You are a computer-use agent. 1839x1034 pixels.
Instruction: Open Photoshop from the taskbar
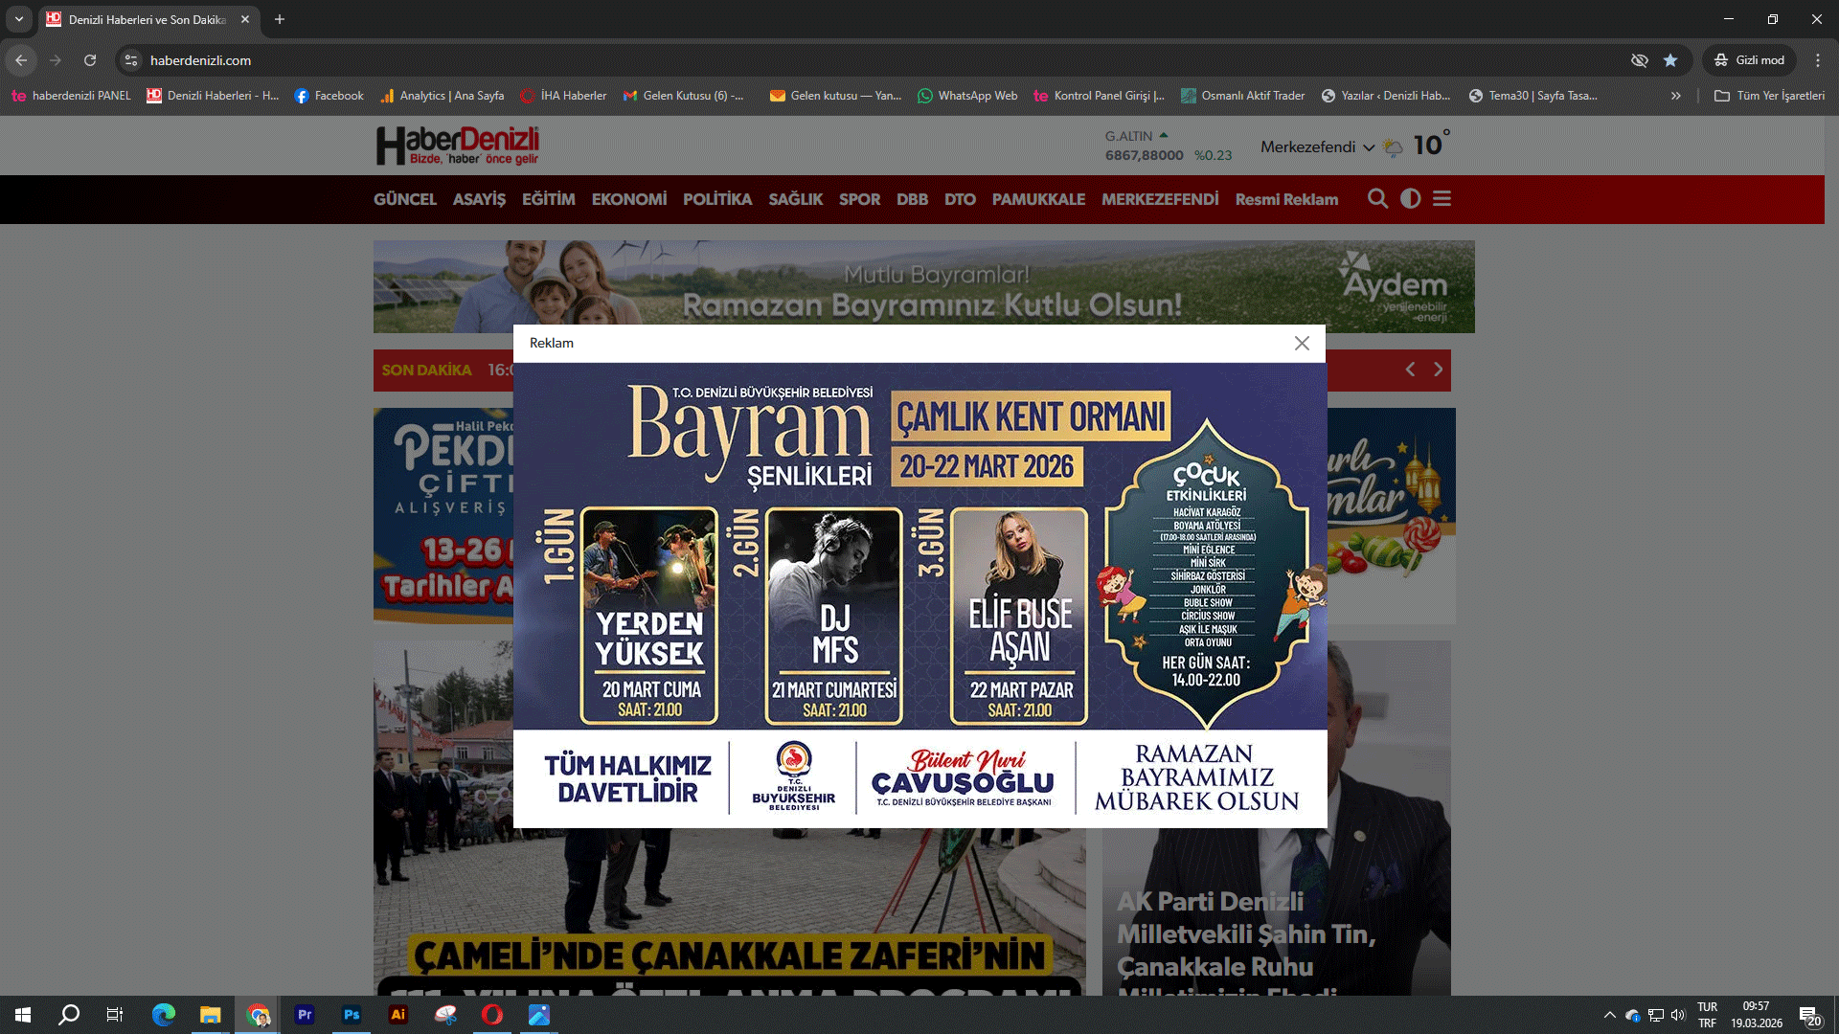[352, 1015]
